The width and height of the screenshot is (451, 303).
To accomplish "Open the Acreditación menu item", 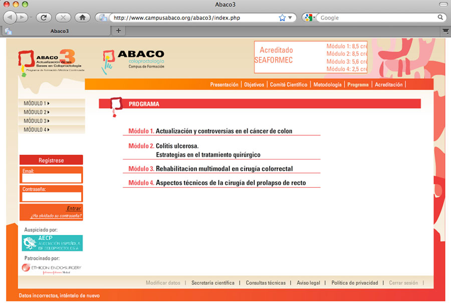I will point(388,85).
